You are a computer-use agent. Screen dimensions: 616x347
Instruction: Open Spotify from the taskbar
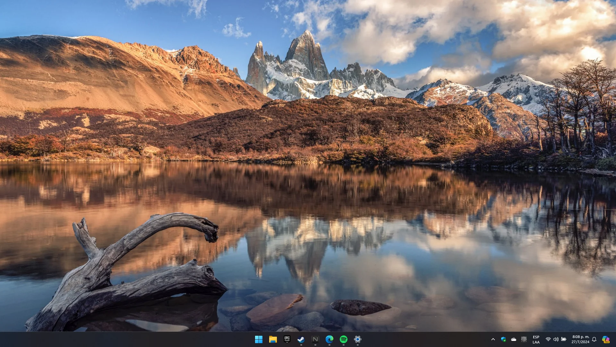(x=343, y=339)
